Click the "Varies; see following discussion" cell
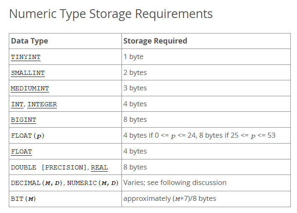The width and height of the screenshot is (297, 213). tap(206, 183)
